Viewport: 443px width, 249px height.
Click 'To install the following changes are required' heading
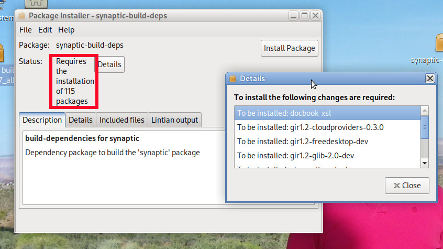[x=315, y=98]
